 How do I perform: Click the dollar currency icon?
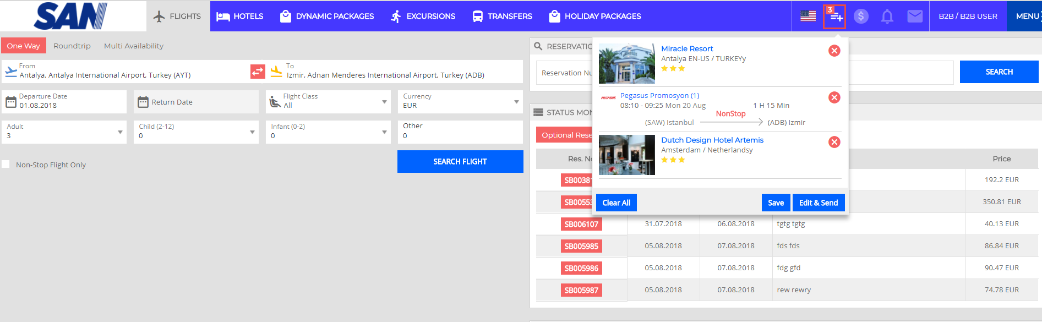pyautogui.click(x=861, y=16)
